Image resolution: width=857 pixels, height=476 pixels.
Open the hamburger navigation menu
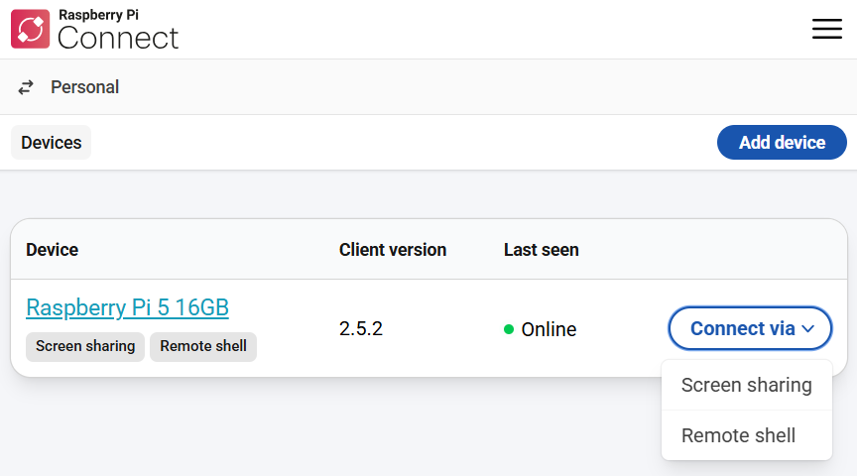826,29
